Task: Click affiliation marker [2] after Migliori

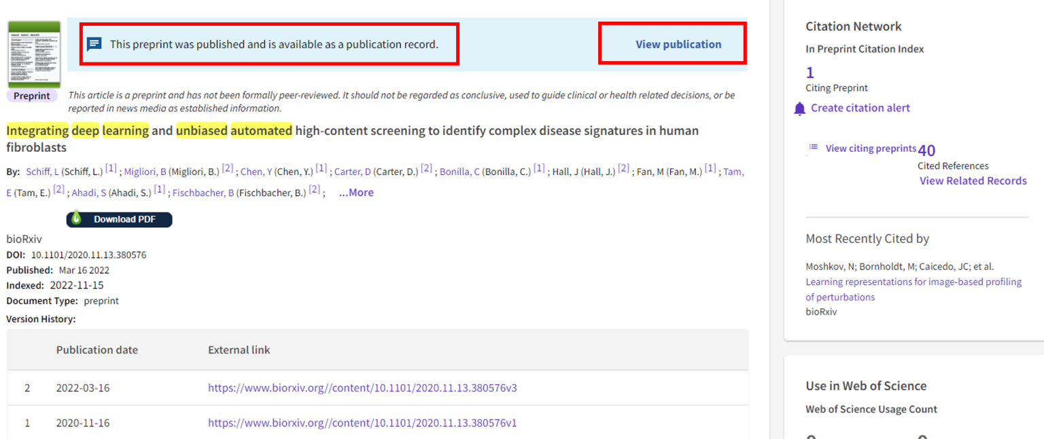Action: click(x=227, y=168)
